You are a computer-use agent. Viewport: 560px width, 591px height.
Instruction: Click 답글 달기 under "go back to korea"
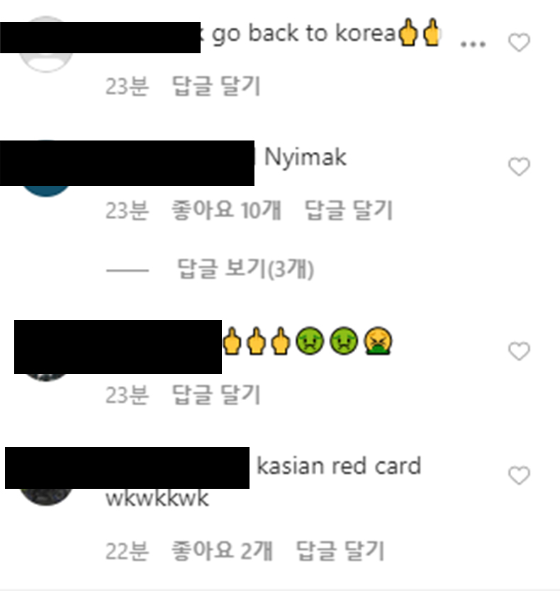point(216,87)
